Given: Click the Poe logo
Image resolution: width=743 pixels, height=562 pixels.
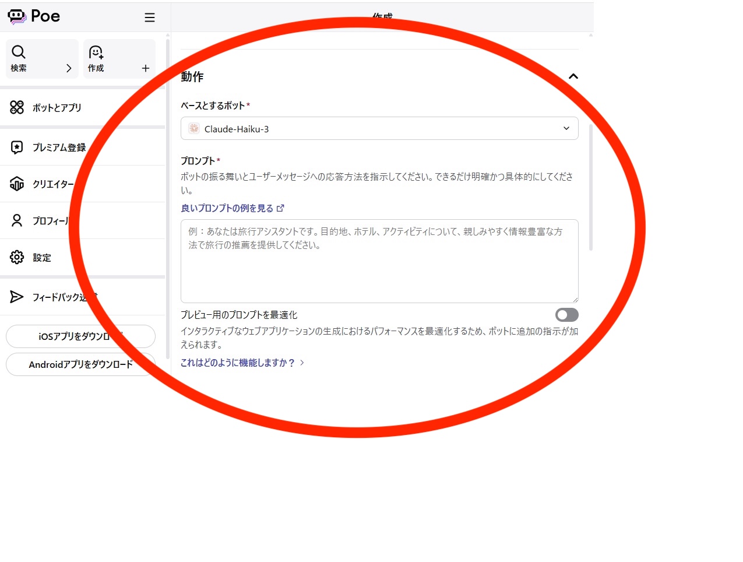Looking at the screenshot, I should (34, 16).
